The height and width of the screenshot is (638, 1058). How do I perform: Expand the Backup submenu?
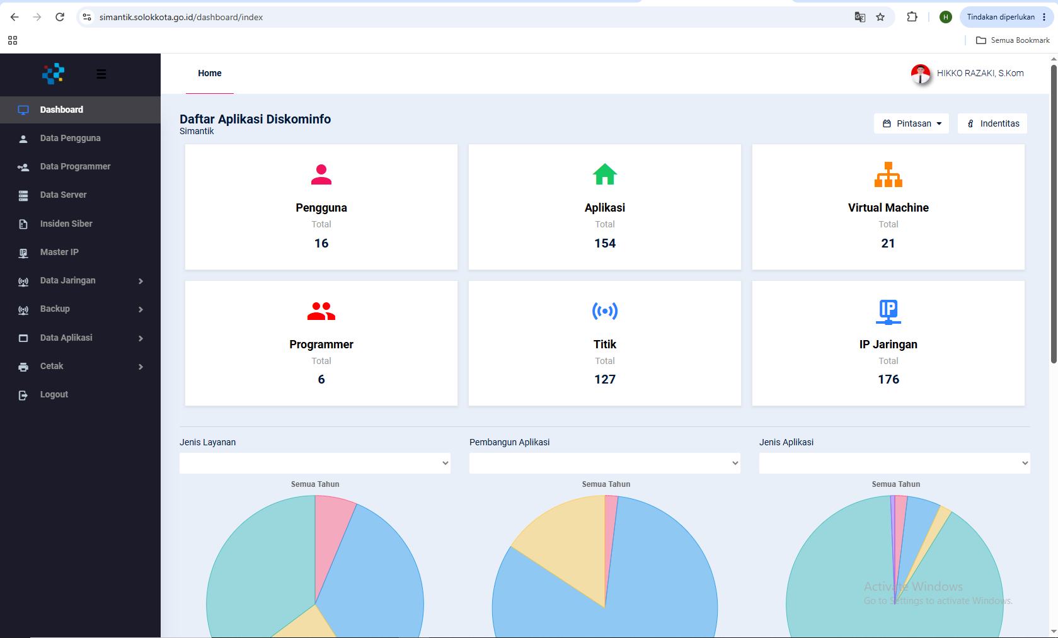pos(141,309)
